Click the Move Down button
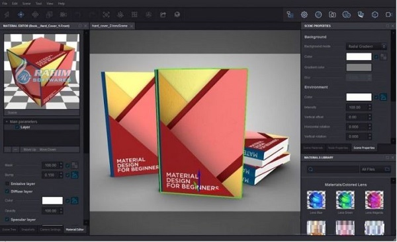The image size is (397, 242). coord(48,150)
